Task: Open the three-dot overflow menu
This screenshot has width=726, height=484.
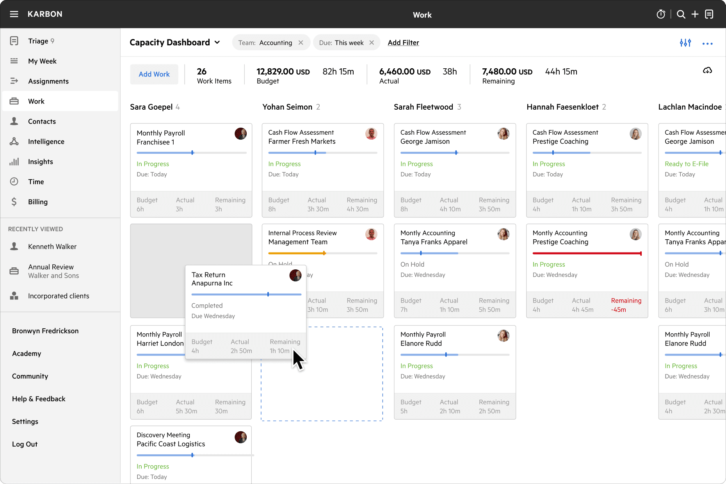Action: pyautogui.click(x=707, y=44)
